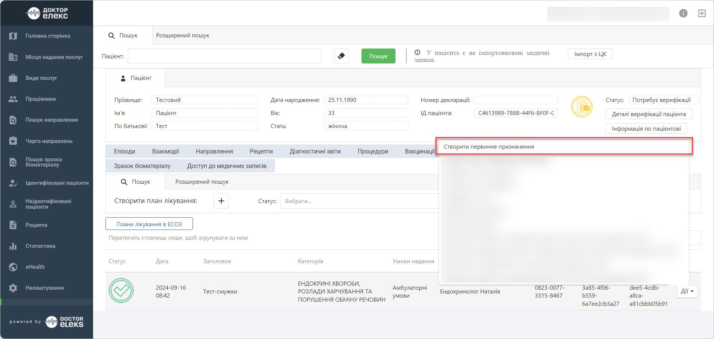This screenshot has width=714, height=339.
Task: Open the Зразок біоматеріалу tab
Action: pos(142,166)
